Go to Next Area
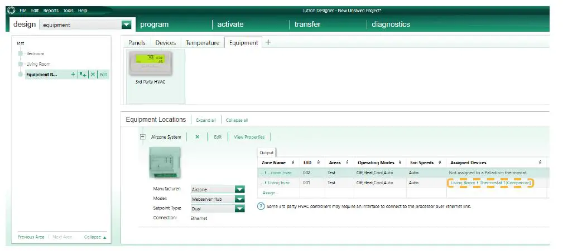 tap(62, 237)
